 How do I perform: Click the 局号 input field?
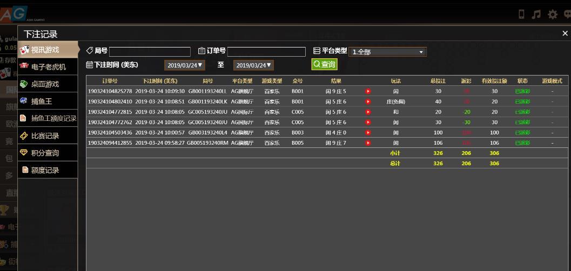click(150, 52)
